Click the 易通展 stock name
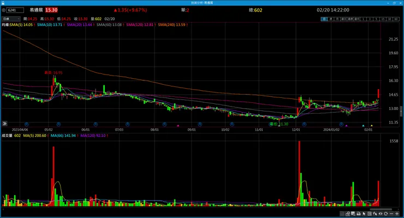The height and width of the screenshot is (218, 404). (36, 10)
